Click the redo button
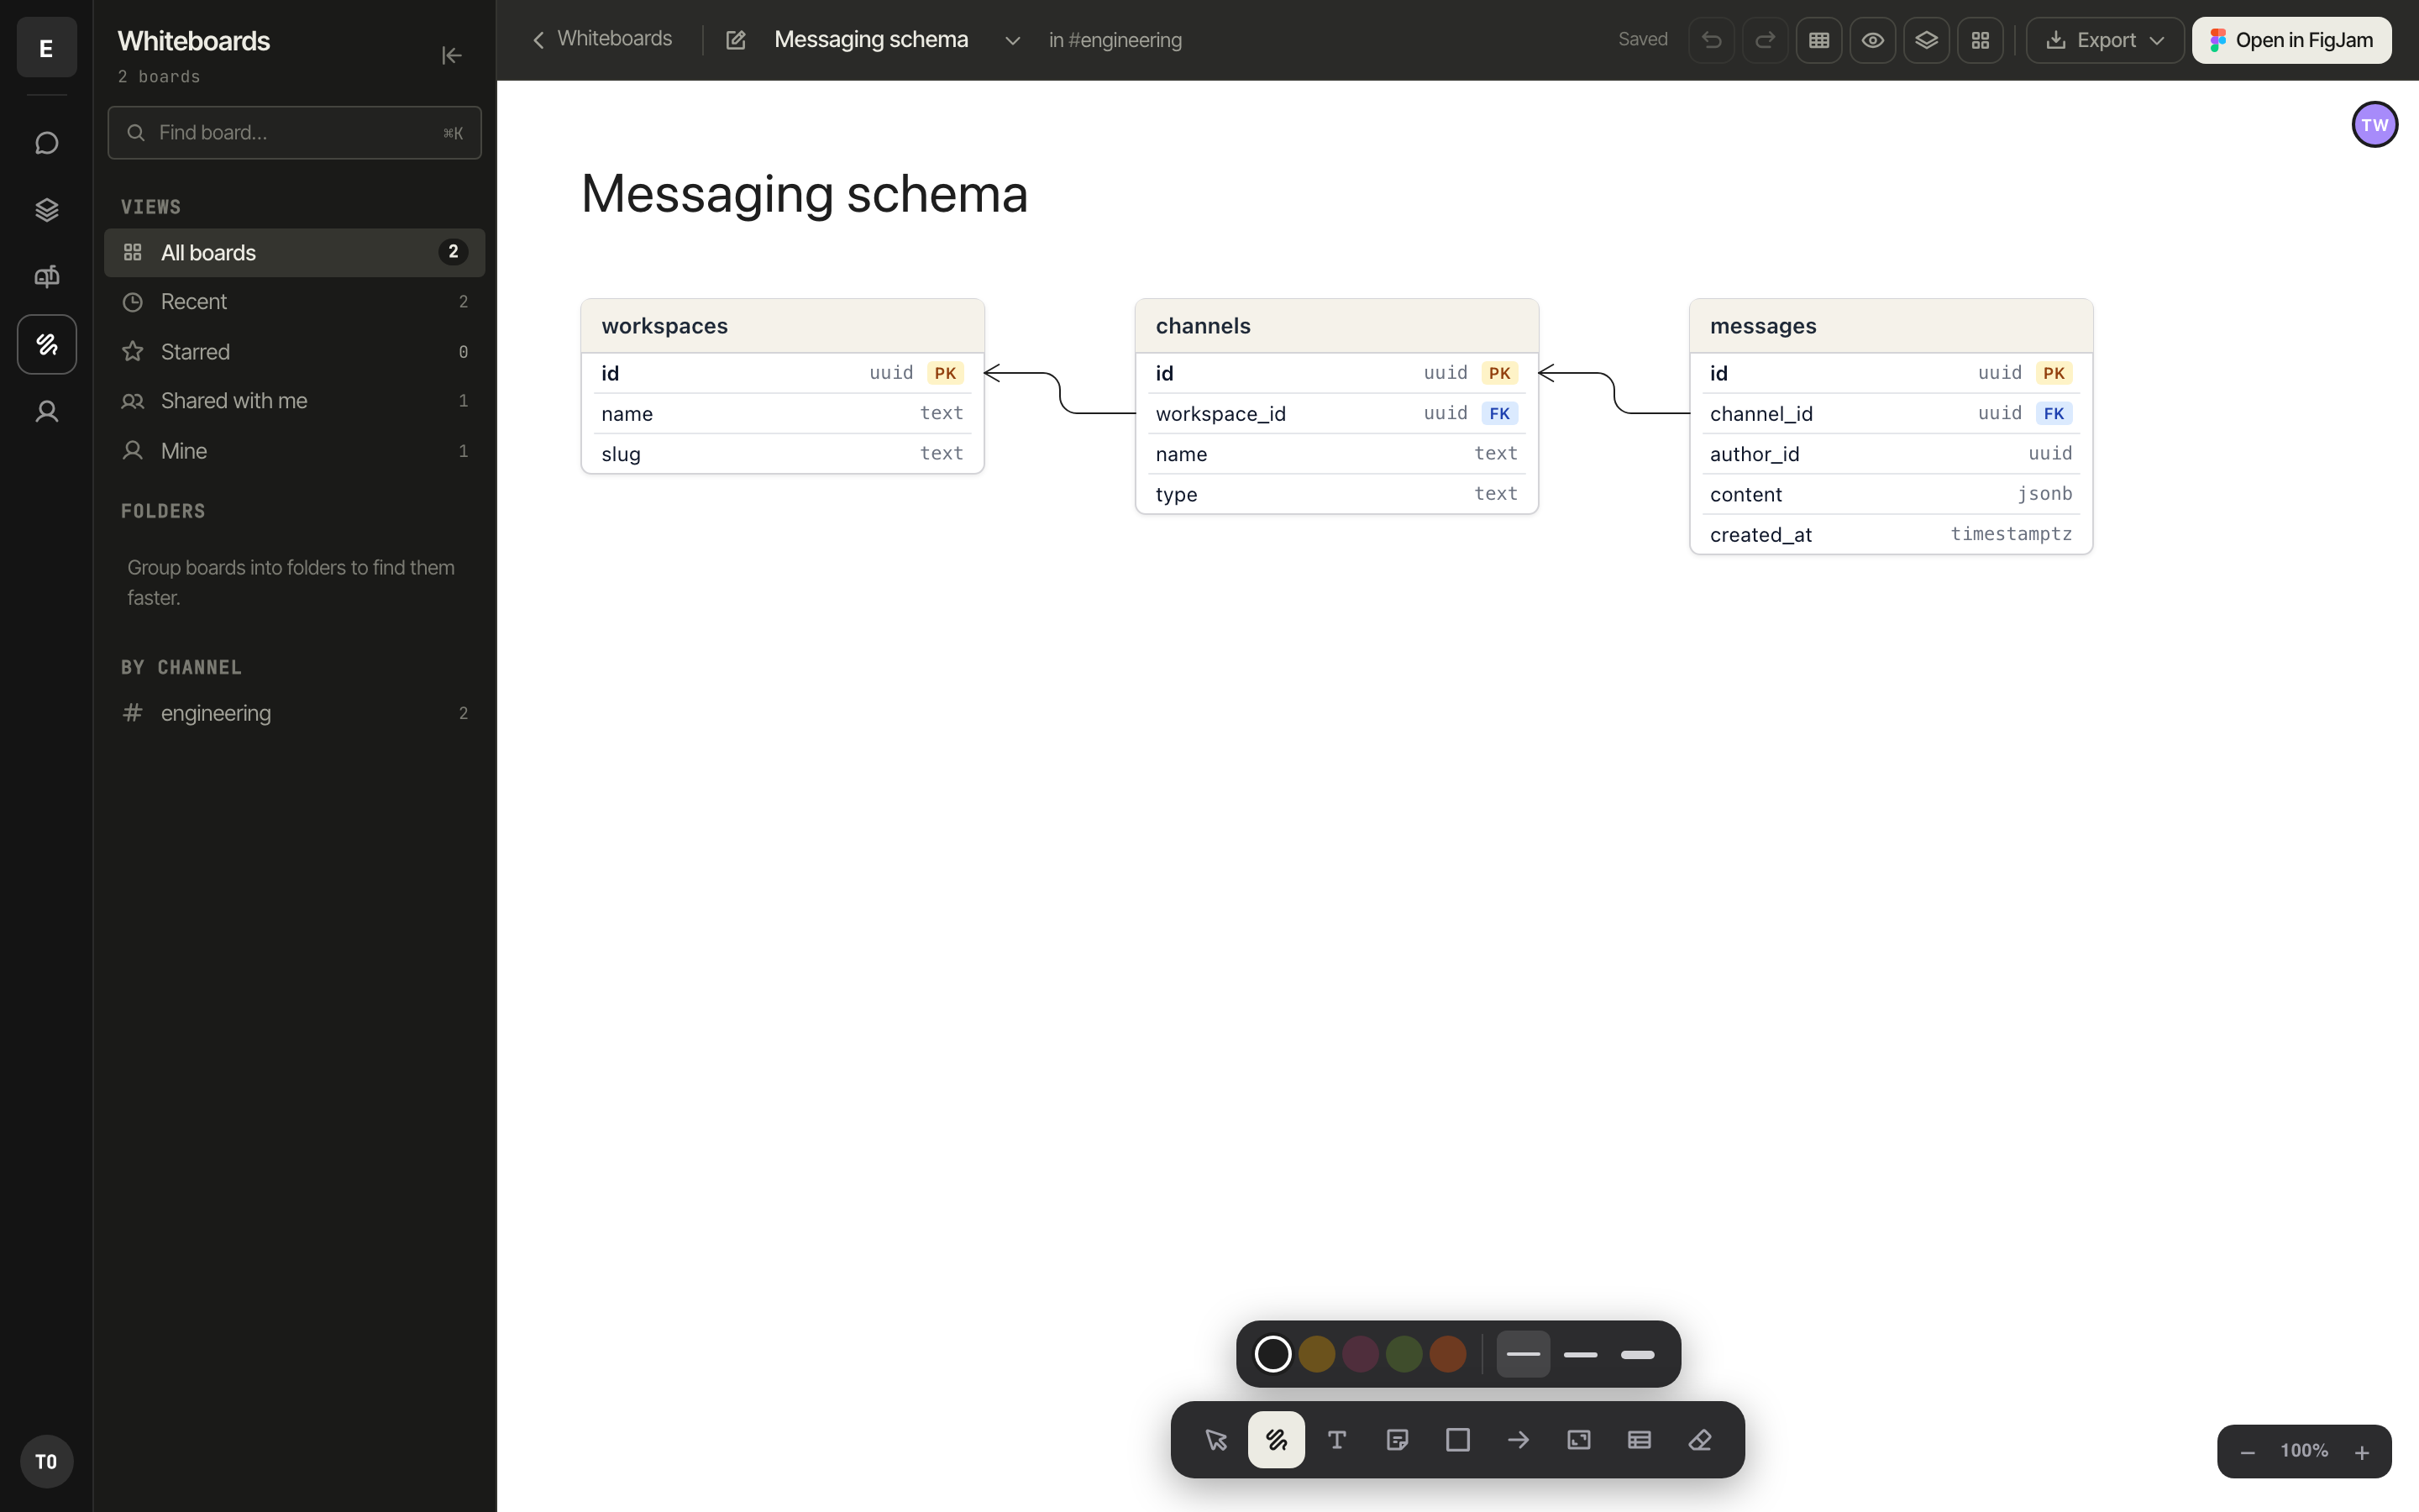The height and width of the screenshot is (1512, 2419). point(1766,40)
